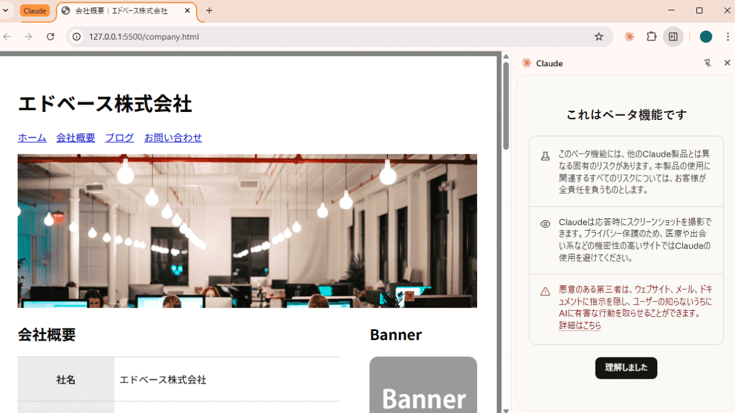Click the gray Banner image
Image resolution: width=735 pixels, height=413 pixels.
423,385
